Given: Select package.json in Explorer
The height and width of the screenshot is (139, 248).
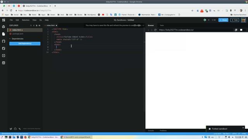Looking at the screenshot, I should point(25,34).
